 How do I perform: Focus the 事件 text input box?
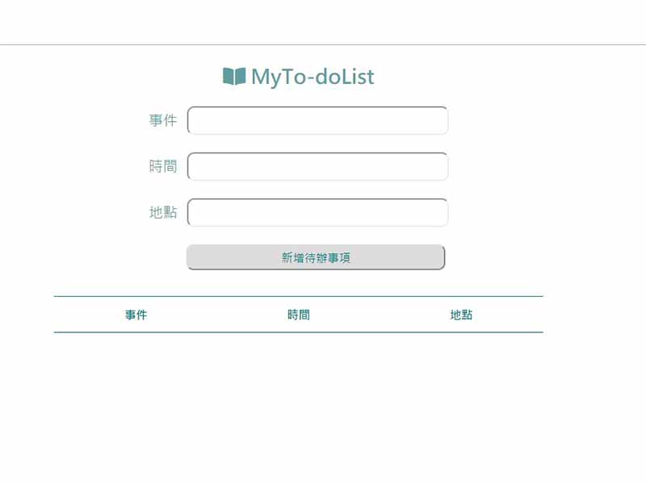[317, 120]
